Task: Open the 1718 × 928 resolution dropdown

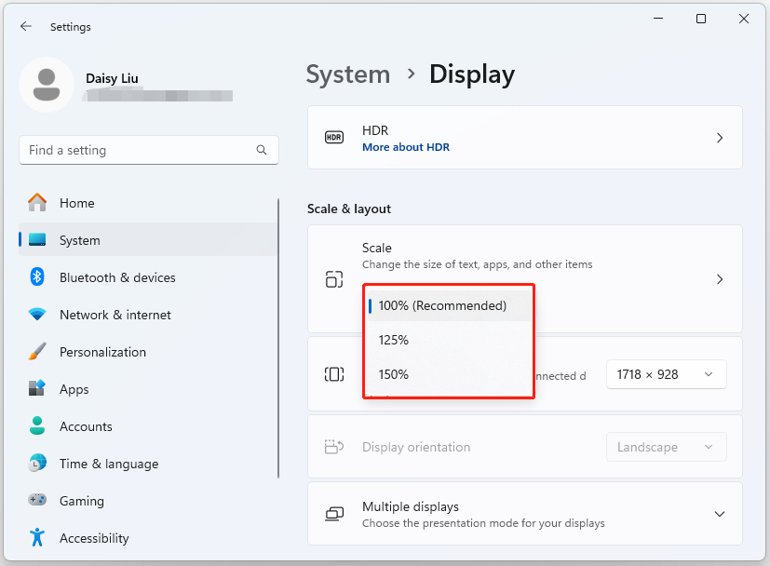Action: [x=666, y=374]
